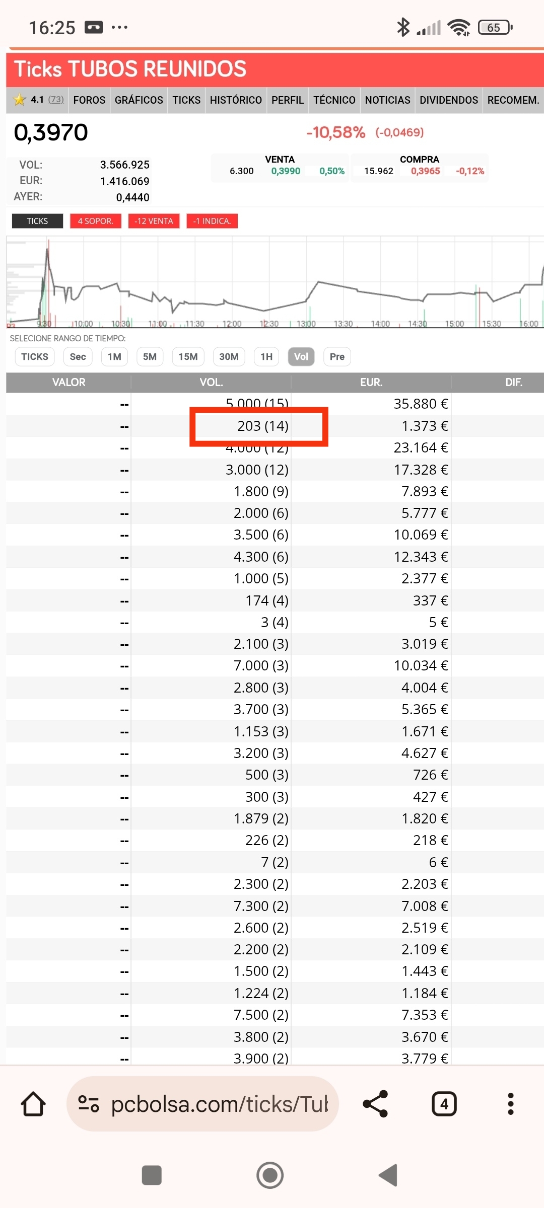Tap the star rating icon
The height and width of the screenshot is (1208, 544).
click(19, 100)
